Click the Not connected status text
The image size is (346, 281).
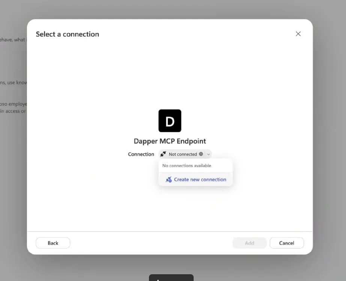(183, 154)
